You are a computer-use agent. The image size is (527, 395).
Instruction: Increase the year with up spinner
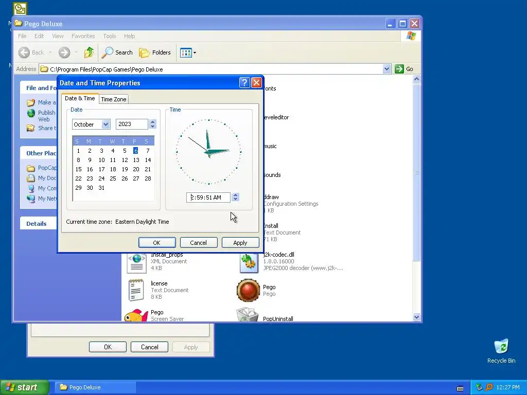pyautogui.click(x=152, y=122)
